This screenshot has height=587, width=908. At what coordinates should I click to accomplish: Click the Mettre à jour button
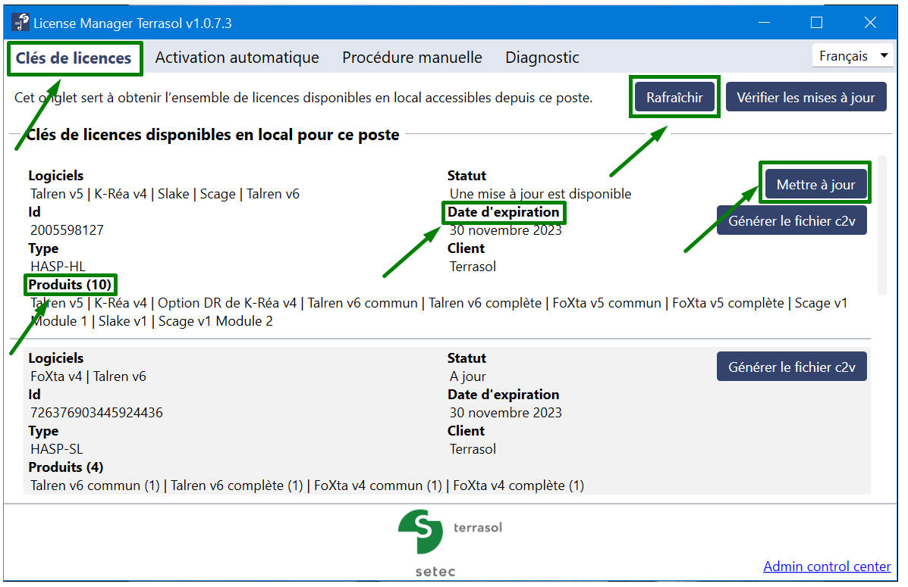pyautogui.click(x=816, y=185)
